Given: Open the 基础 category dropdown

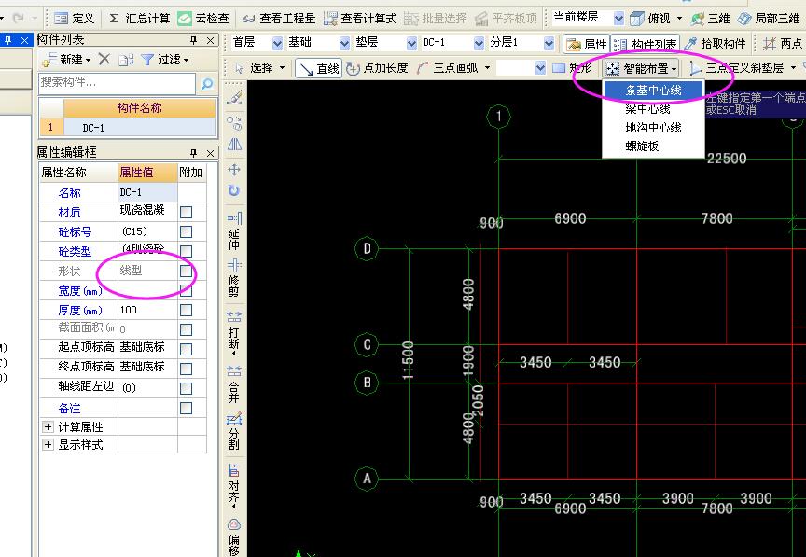Looking at the screenshot, I should coord(344,43).
